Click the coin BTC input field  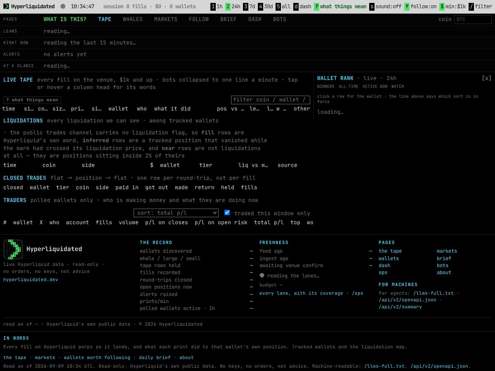pyautogui.click(x=473, y=19)
